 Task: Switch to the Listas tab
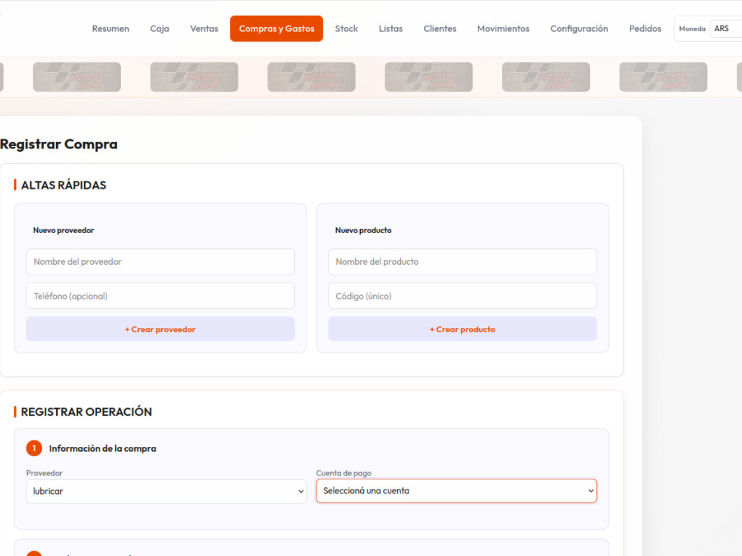point(391,29)
